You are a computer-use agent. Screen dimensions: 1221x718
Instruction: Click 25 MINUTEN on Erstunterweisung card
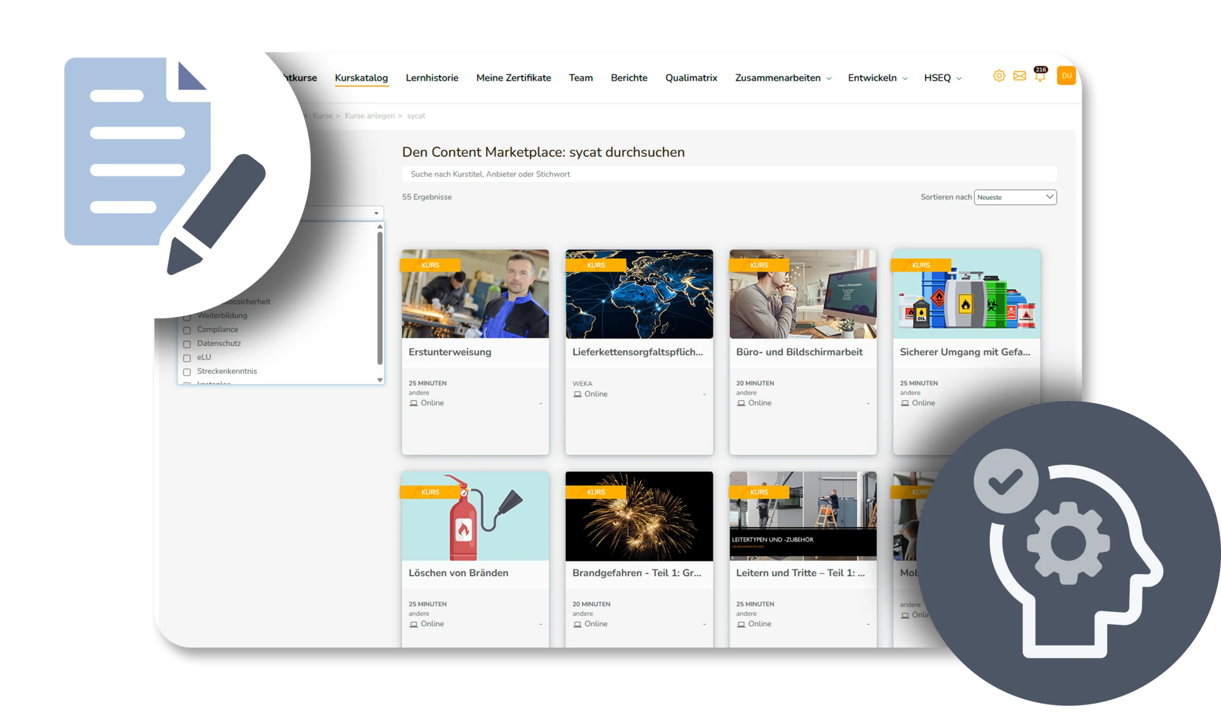tap(427, 383)
